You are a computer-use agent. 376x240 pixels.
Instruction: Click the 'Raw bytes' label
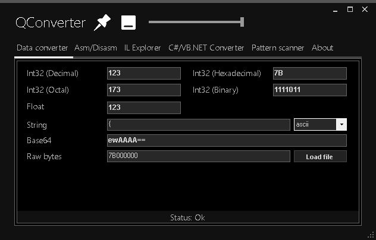tap(44, 157)
